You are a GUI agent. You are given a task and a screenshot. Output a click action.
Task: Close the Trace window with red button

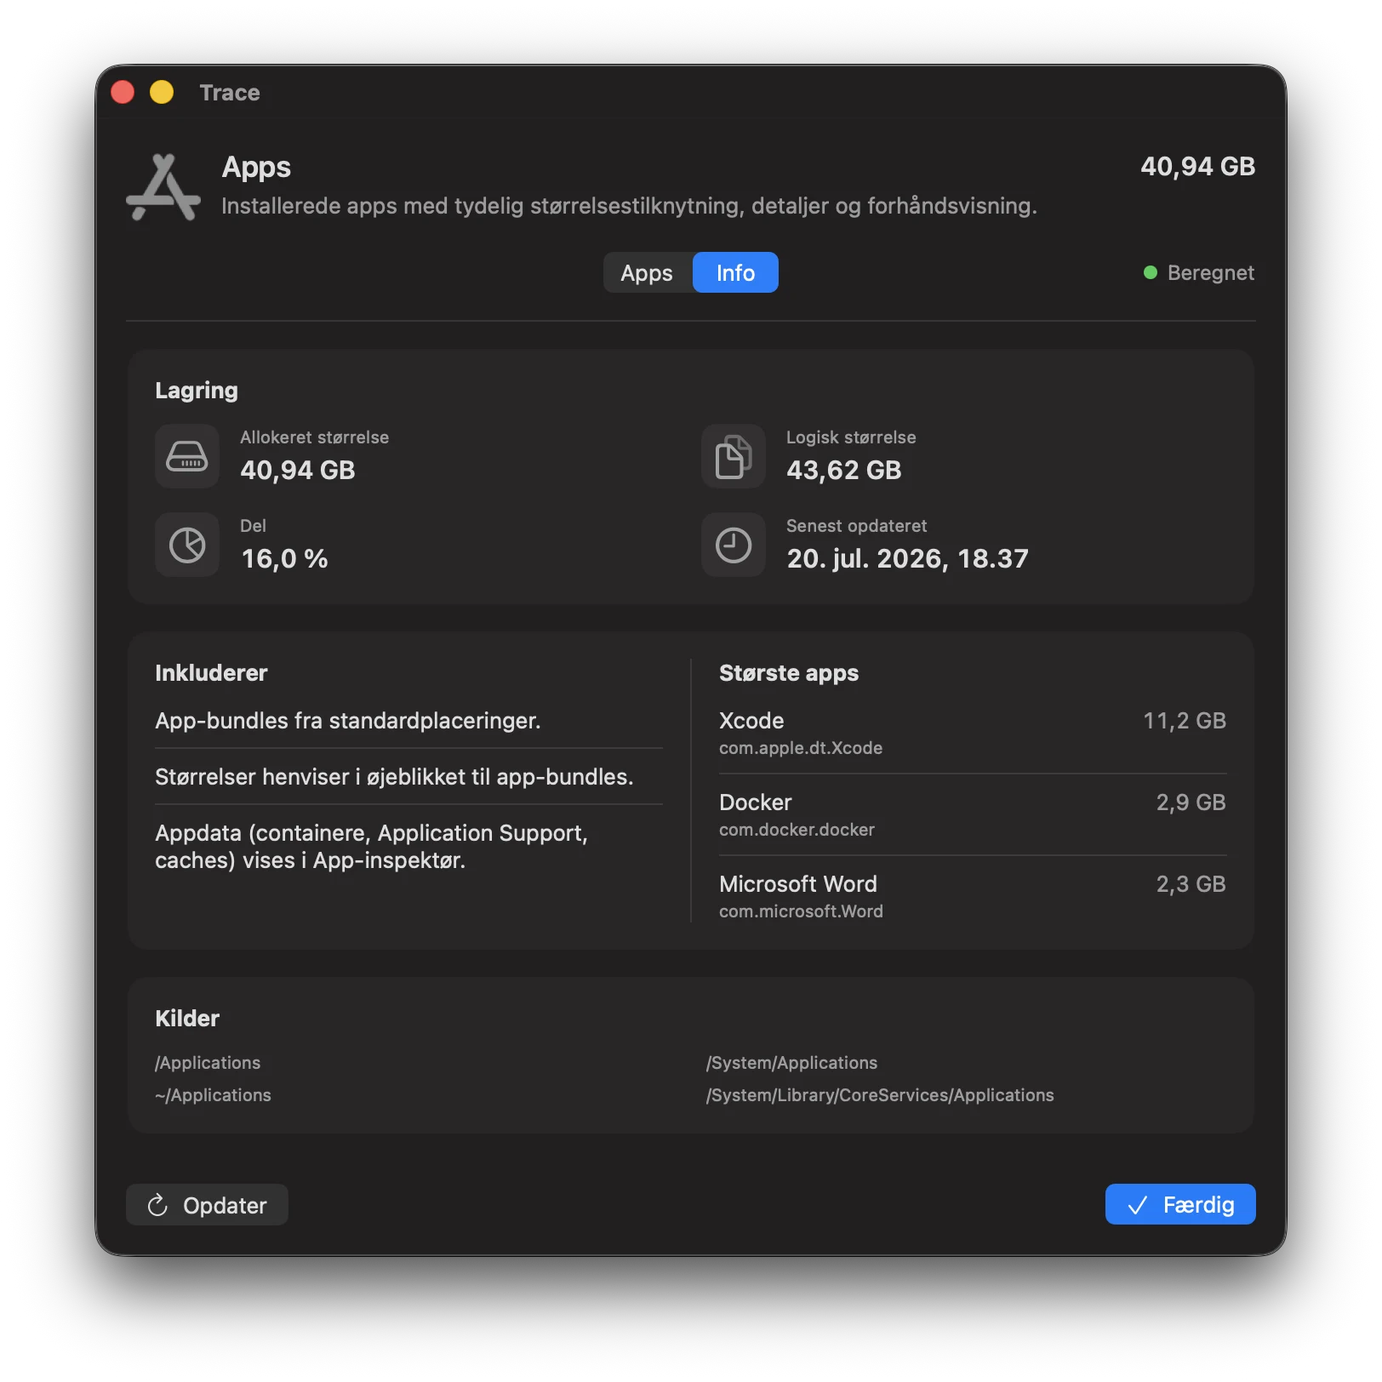123,92
